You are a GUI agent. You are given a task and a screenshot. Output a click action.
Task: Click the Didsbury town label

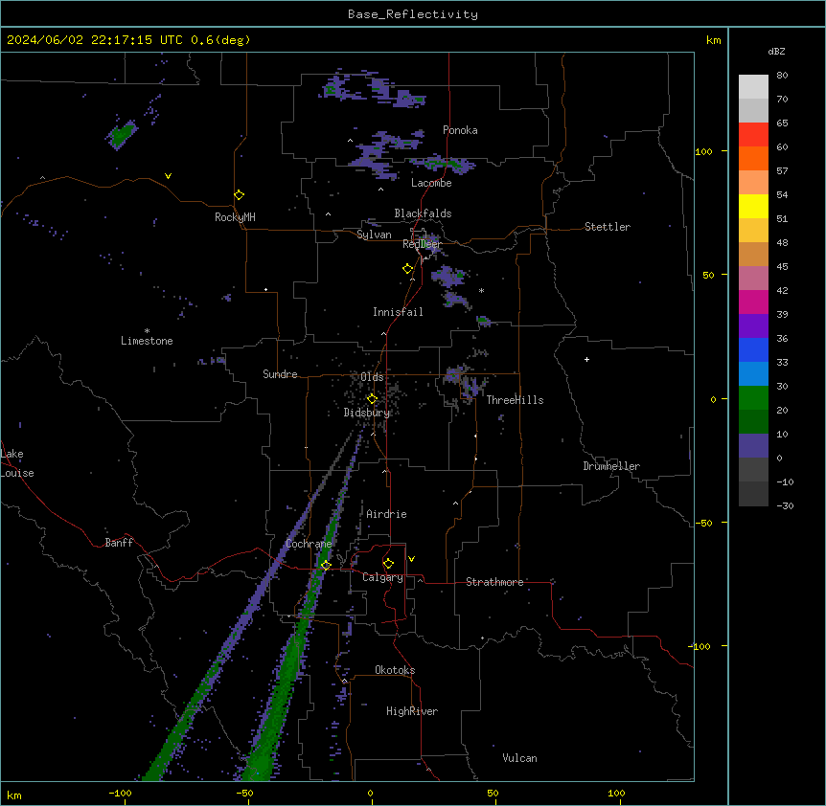tap(367, 413)
